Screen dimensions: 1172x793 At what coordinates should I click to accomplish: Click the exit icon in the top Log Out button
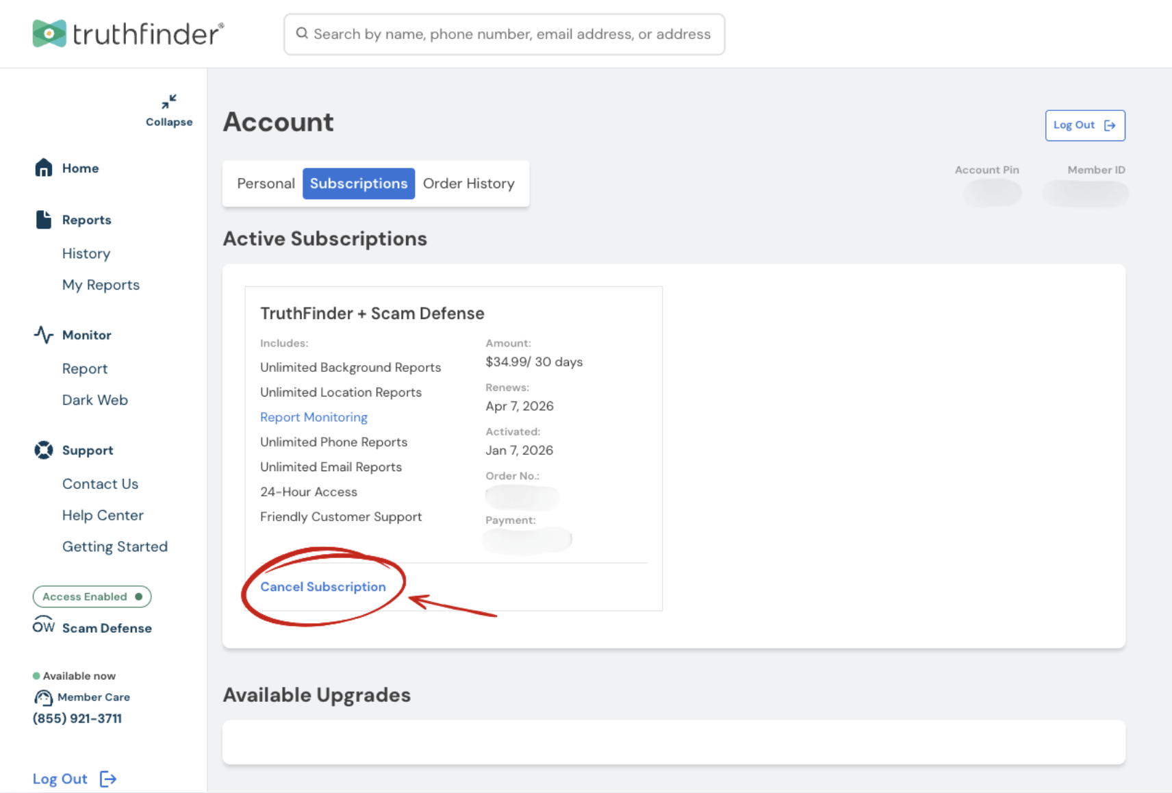1110,125
